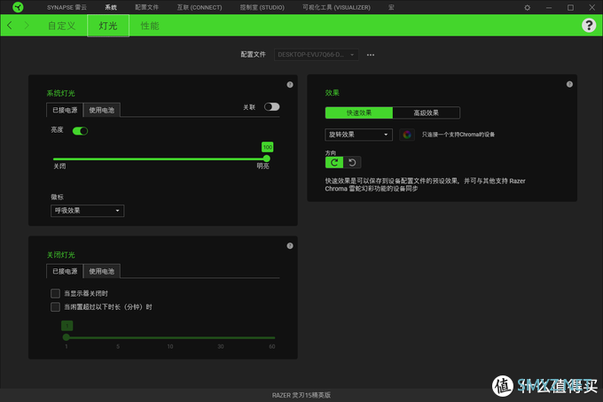Image resolution: width=603 pixels, height=402 pixels.
Task: Select counter-clockwise rotation direction
Action: point(352,162)
